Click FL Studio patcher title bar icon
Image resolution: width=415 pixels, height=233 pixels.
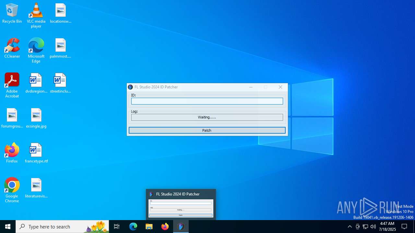pos(130,87)
